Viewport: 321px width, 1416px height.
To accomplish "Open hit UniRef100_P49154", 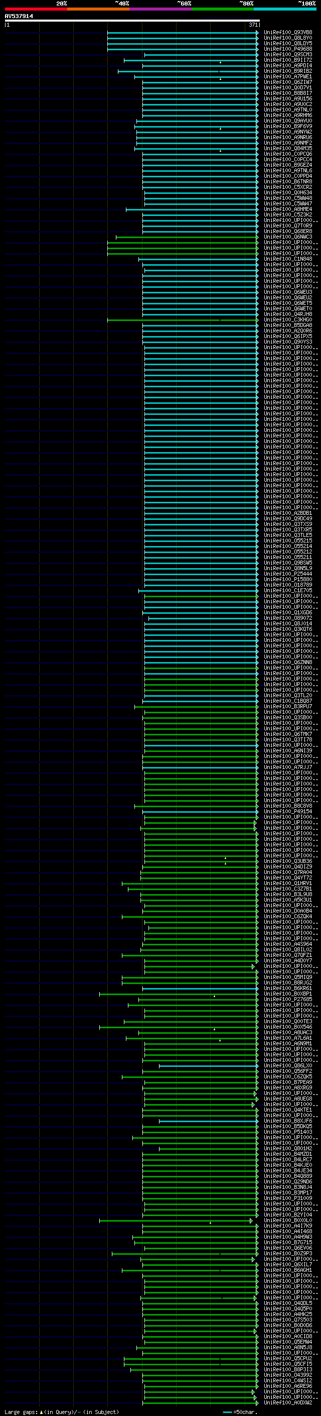I will click(287, 811).
